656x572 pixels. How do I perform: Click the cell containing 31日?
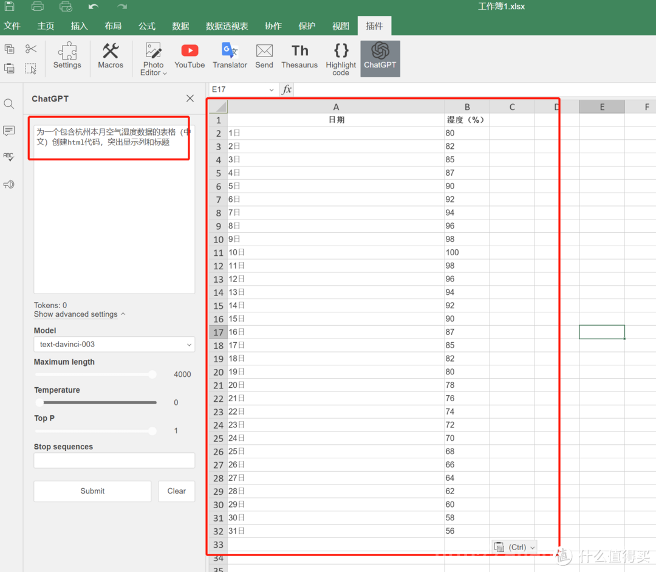coord(336,531)
